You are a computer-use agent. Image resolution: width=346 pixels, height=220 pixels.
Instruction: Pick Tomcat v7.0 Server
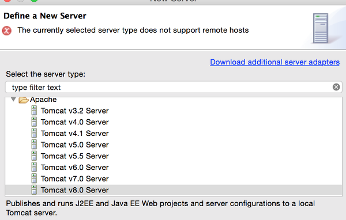point(74,179)
